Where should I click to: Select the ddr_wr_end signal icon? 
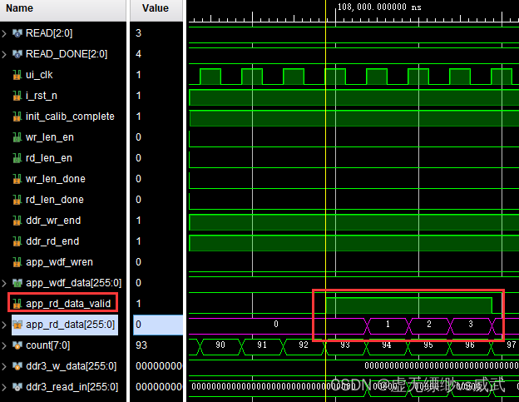[x=17, y=221]
